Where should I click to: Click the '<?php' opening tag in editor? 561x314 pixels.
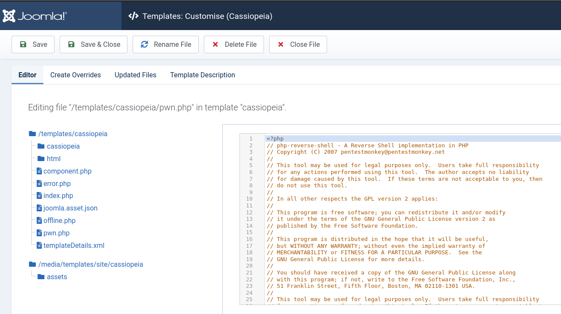point(275,139)
